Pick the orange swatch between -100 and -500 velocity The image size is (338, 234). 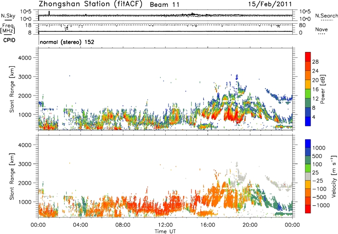click(308, 193)
